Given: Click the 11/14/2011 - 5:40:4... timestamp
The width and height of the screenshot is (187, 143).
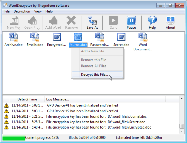Looking at the screenshot, I should click(27, 127).
